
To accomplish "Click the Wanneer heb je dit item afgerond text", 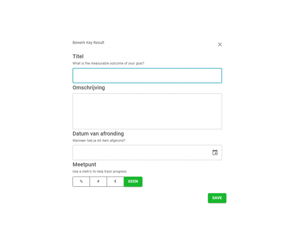I will tap(99, 141).
